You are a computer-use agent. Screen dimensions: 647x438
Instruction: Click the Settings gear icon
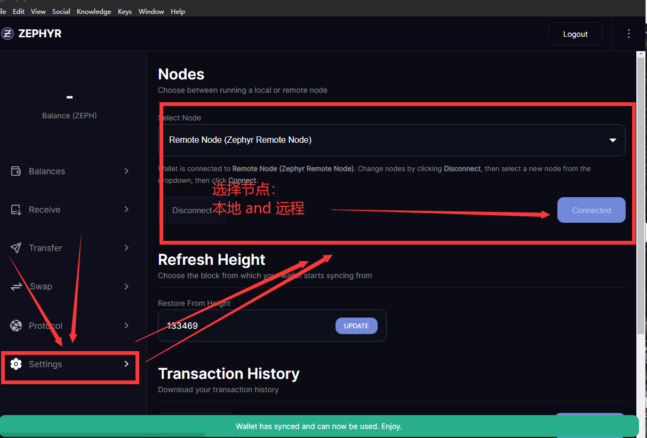pos(16,364)
